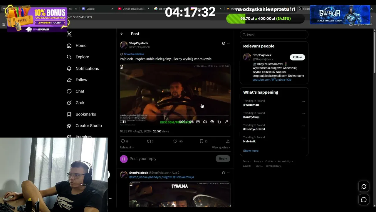The image size is (376, 212).
Task: Open the @Stop_Cham mention
Action: [138, 177]
